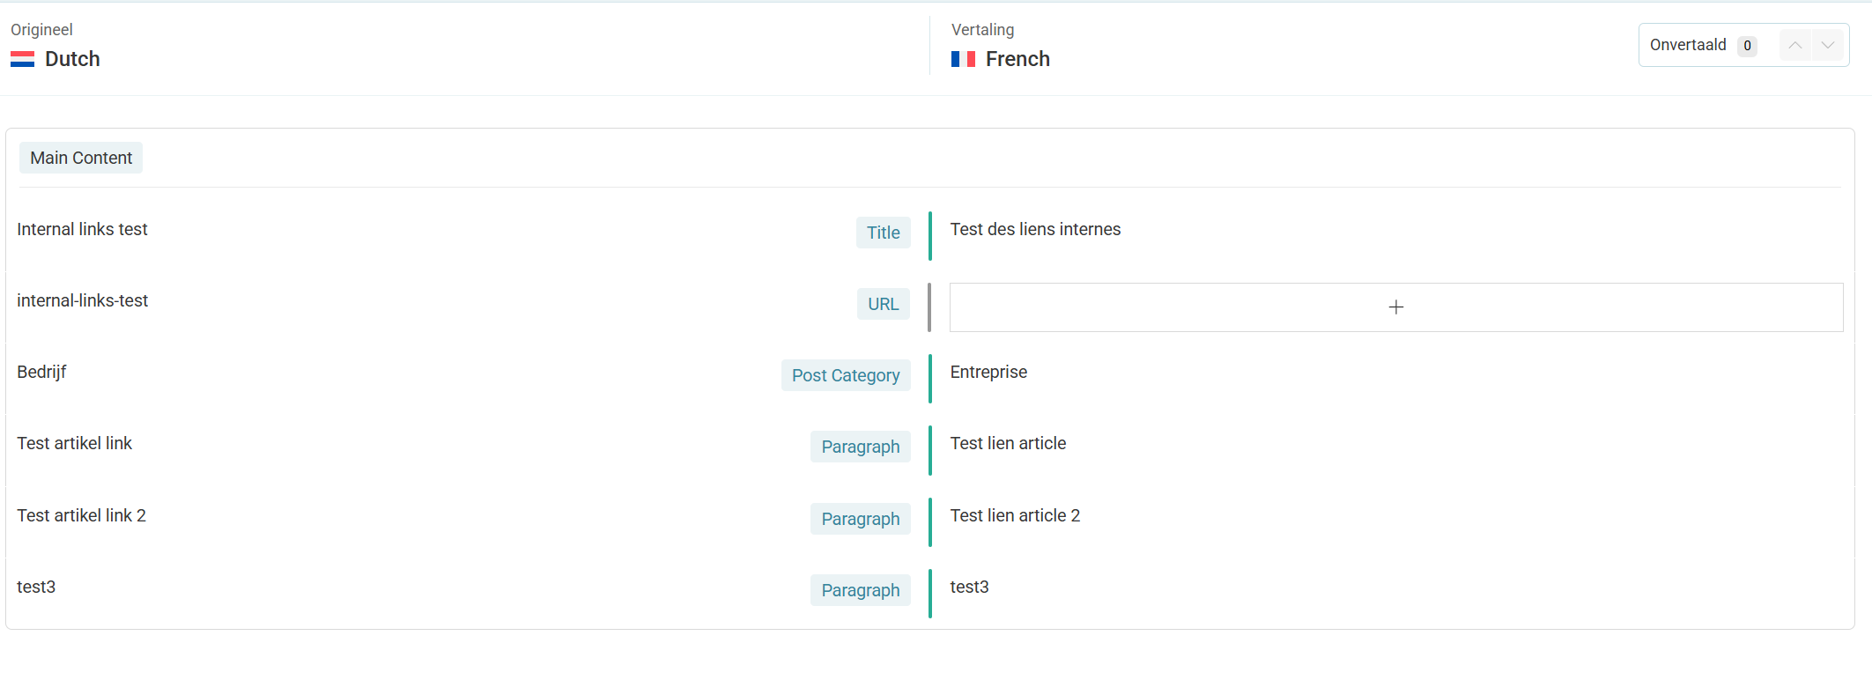Viewport: 1872px width, 680px height.
Task: Click the Post Category type label
Action: [x=845, y=375]
